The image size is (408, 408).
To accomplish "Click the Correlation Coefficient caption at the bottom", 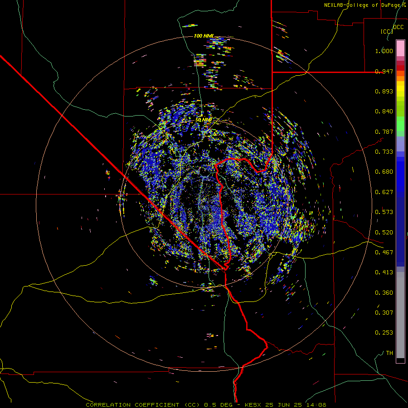I will click(x=206, y=405).
